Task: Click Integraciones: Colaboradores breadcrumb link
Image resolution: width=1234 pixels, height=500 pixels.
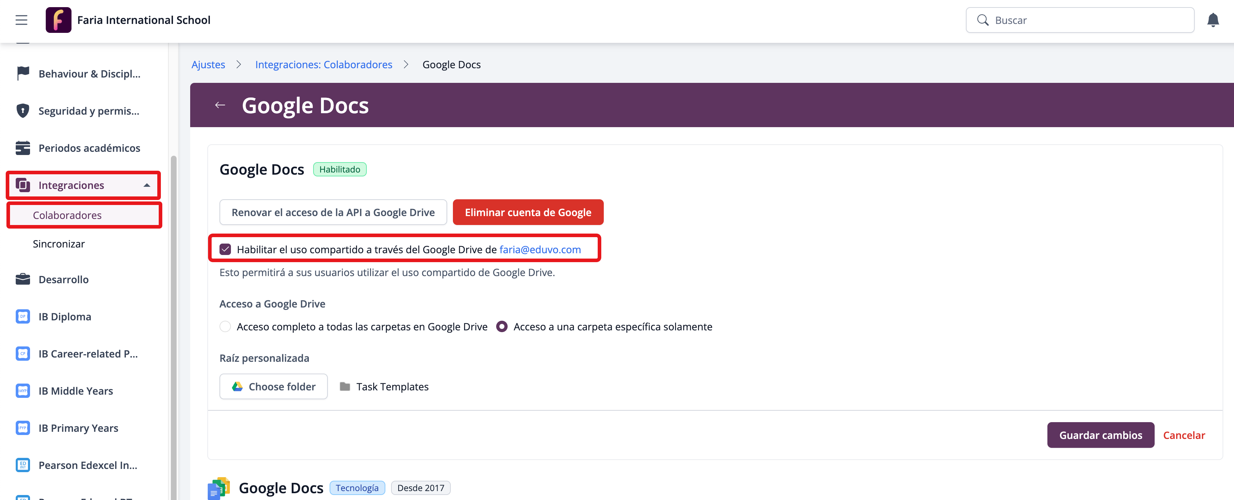Action: coord(324,65)
